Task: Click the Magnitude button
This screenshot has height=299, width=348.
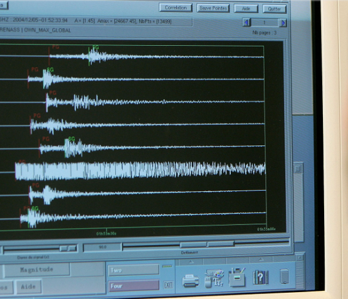Action: tap(36, 270)
